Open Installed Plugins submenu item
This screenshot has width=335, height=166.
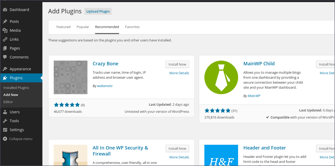pyautogui.click(x=16, y=88)
